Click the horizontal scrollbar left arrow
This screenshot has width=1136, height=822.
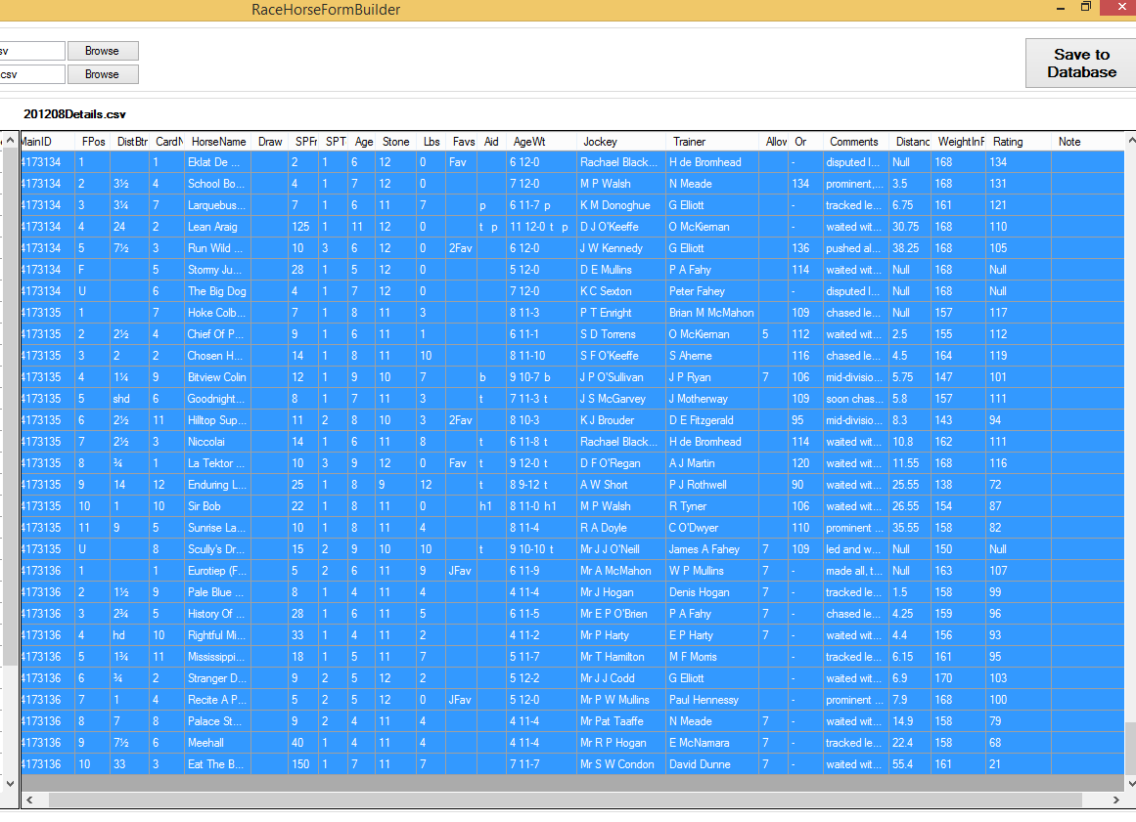27,800
